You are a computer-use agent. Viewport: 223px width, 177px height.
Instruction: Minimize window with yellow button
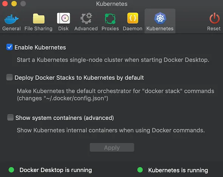(x=14, y=4)
